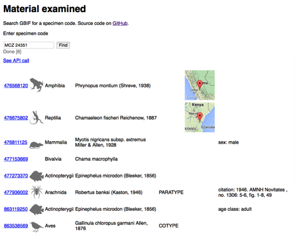This screenshot has width=295, height=241.
Task: Click the Bivalvia class label
Action: 53,159
